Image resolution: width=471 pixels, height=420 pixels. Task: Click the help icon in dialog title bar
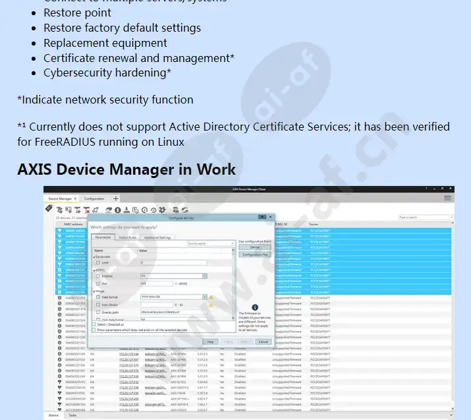[262, 217]
